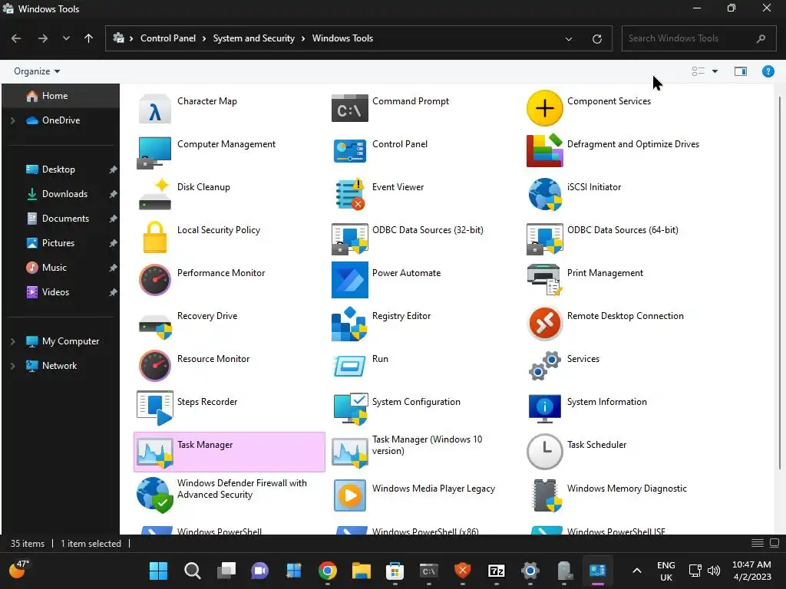Switch to large icons view in status bar
The width and height of the screenshot is (786, 589).
[x=774, y=543]
